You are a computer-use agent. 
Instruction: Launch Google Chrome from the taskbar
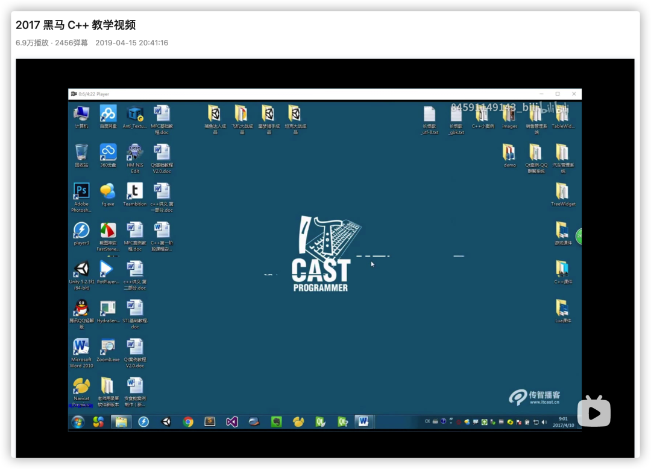tap(187, 421)
